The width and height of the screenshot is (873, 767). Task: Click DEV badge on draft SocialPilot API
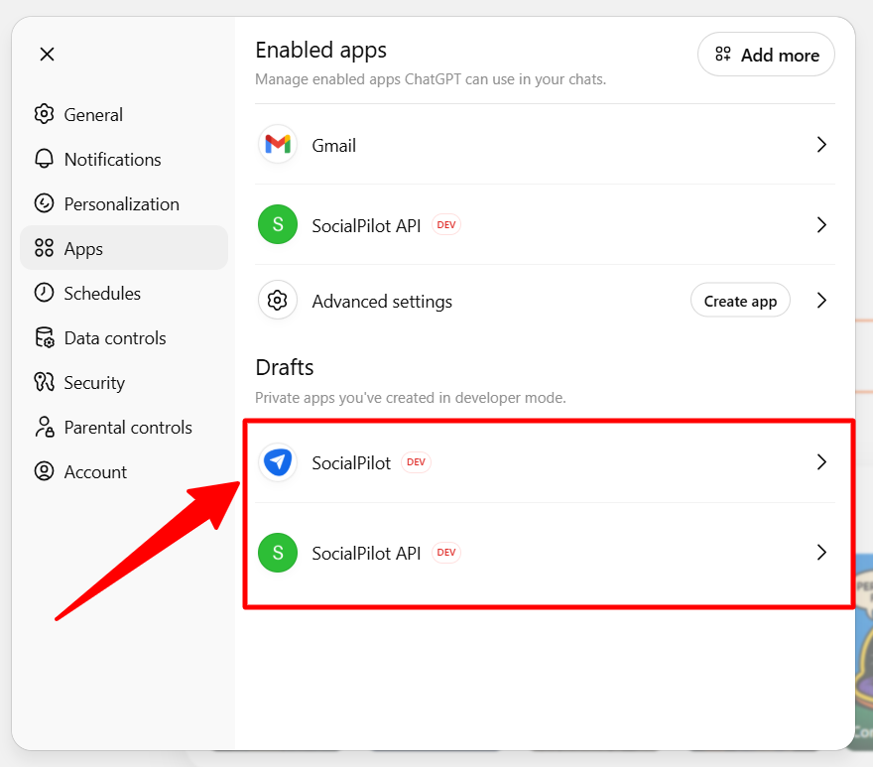446,553
